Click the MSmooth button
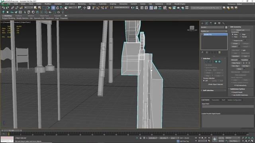 pyautogui.click(x=235, y=60)
